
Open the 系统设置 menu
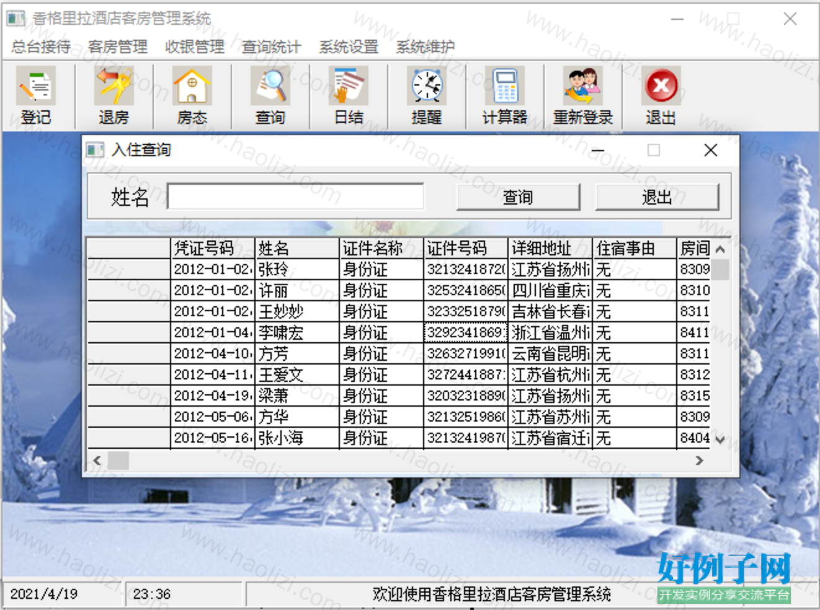pyautogui.click(x=349, y=46)
